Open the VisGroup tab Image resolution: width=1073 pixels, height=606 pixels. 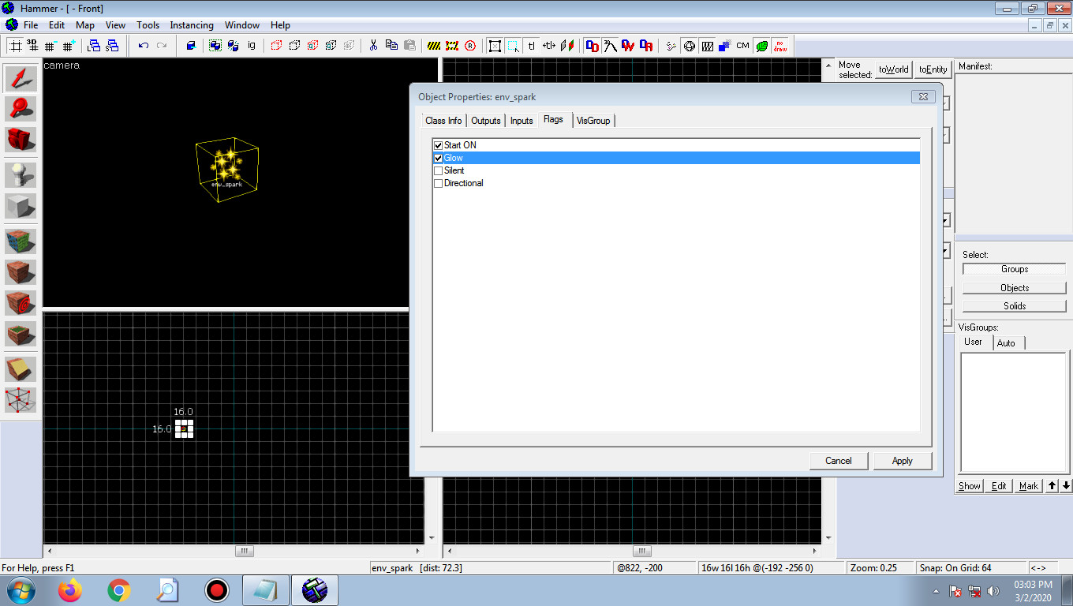[593, 121]
